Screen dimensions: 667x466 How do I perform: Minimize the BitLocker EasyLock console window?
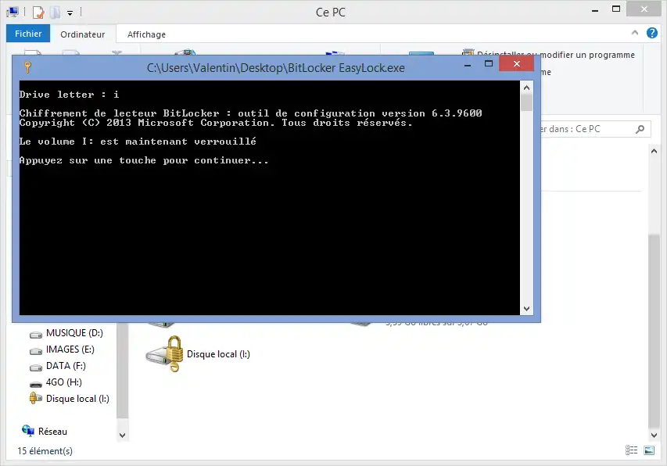tap(468, 65)
